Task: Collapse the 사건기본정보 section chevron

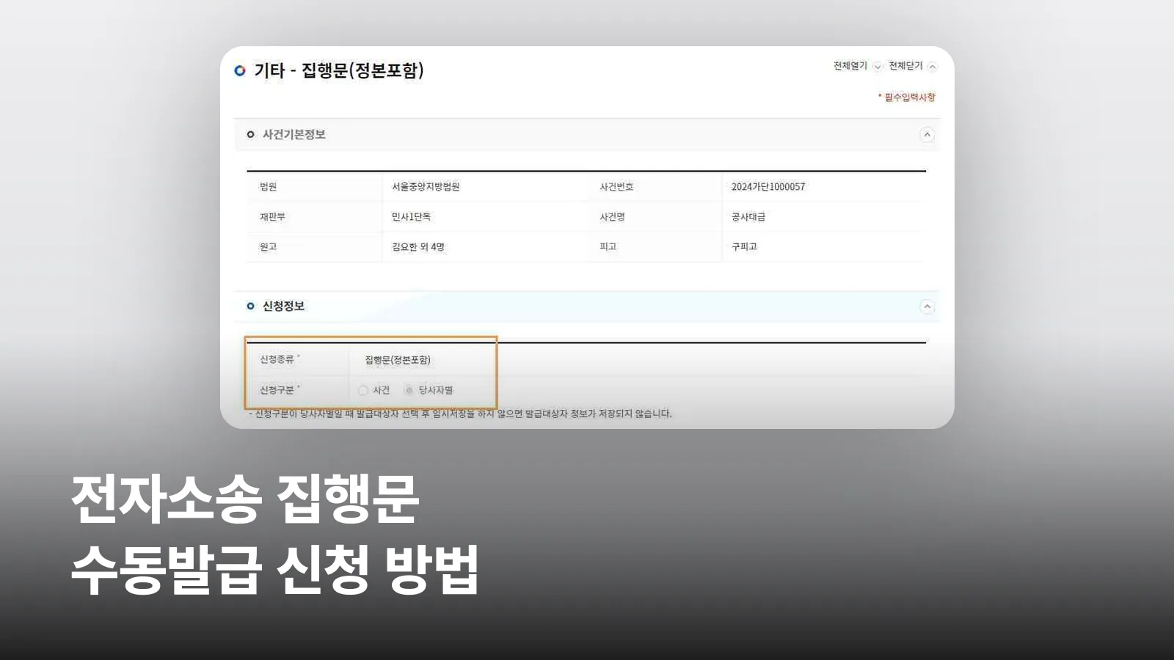Action: click(x=927, y=135)
